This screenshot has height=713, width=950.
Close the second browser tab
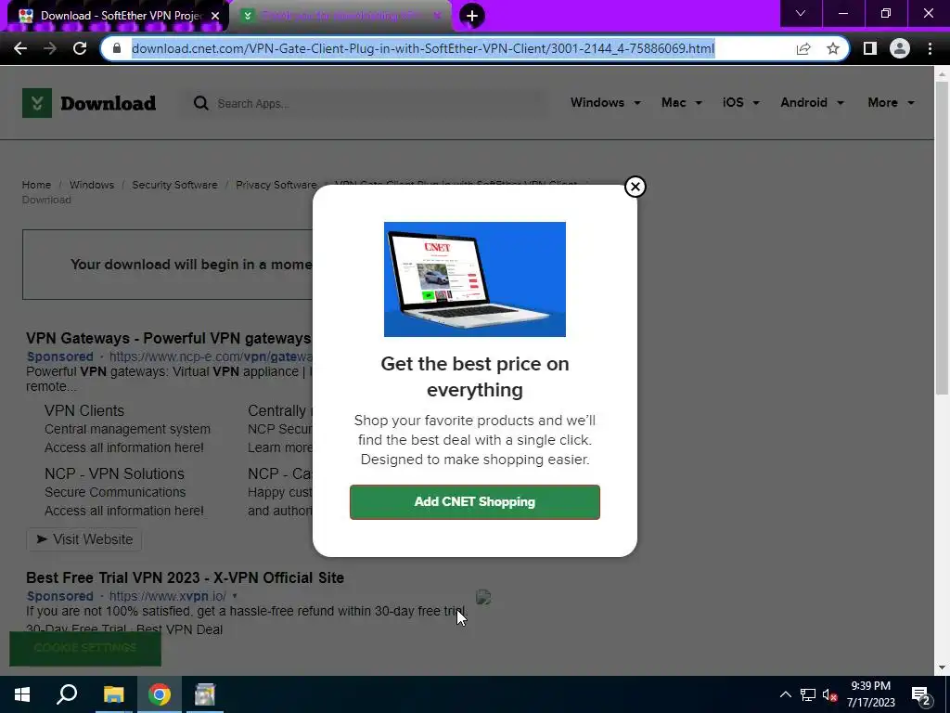437,16
